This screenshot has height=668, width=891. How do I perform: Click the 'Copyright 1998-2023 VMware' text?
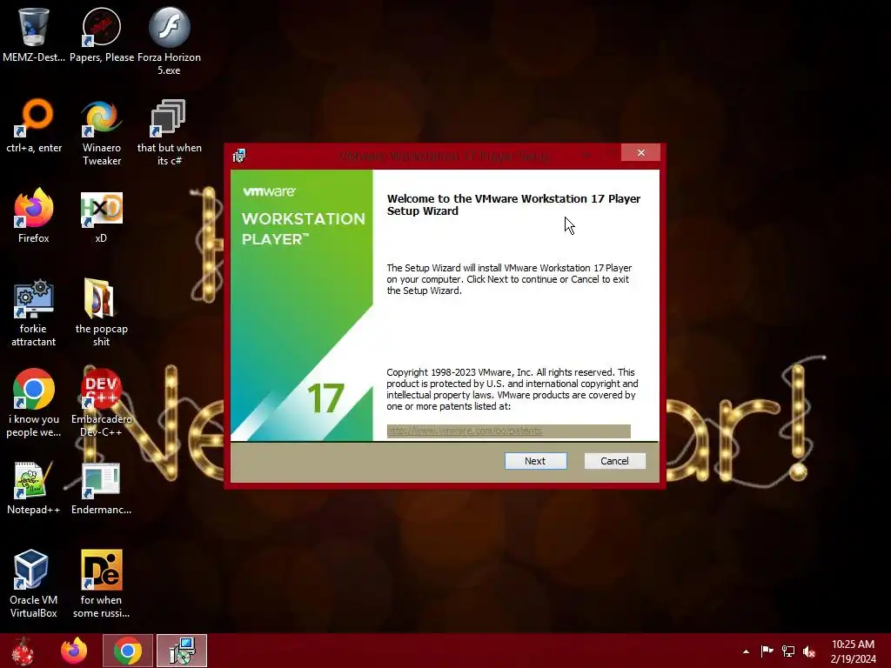click(x=512, y=389)
